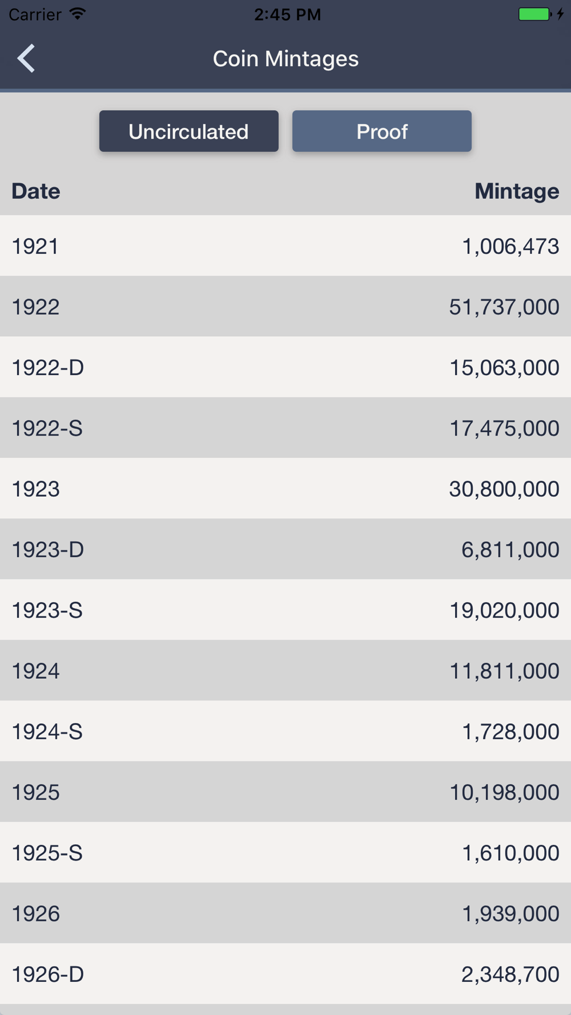
Task: Select the 1921 row
Action: [x=285, y=245]
